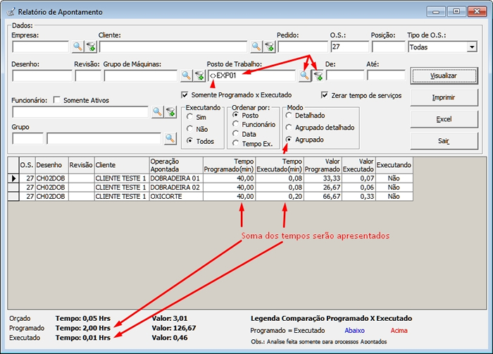This screenshot has height=354, width=493.
Task: Click the Empresa input field
Action: tap(41, 47)
